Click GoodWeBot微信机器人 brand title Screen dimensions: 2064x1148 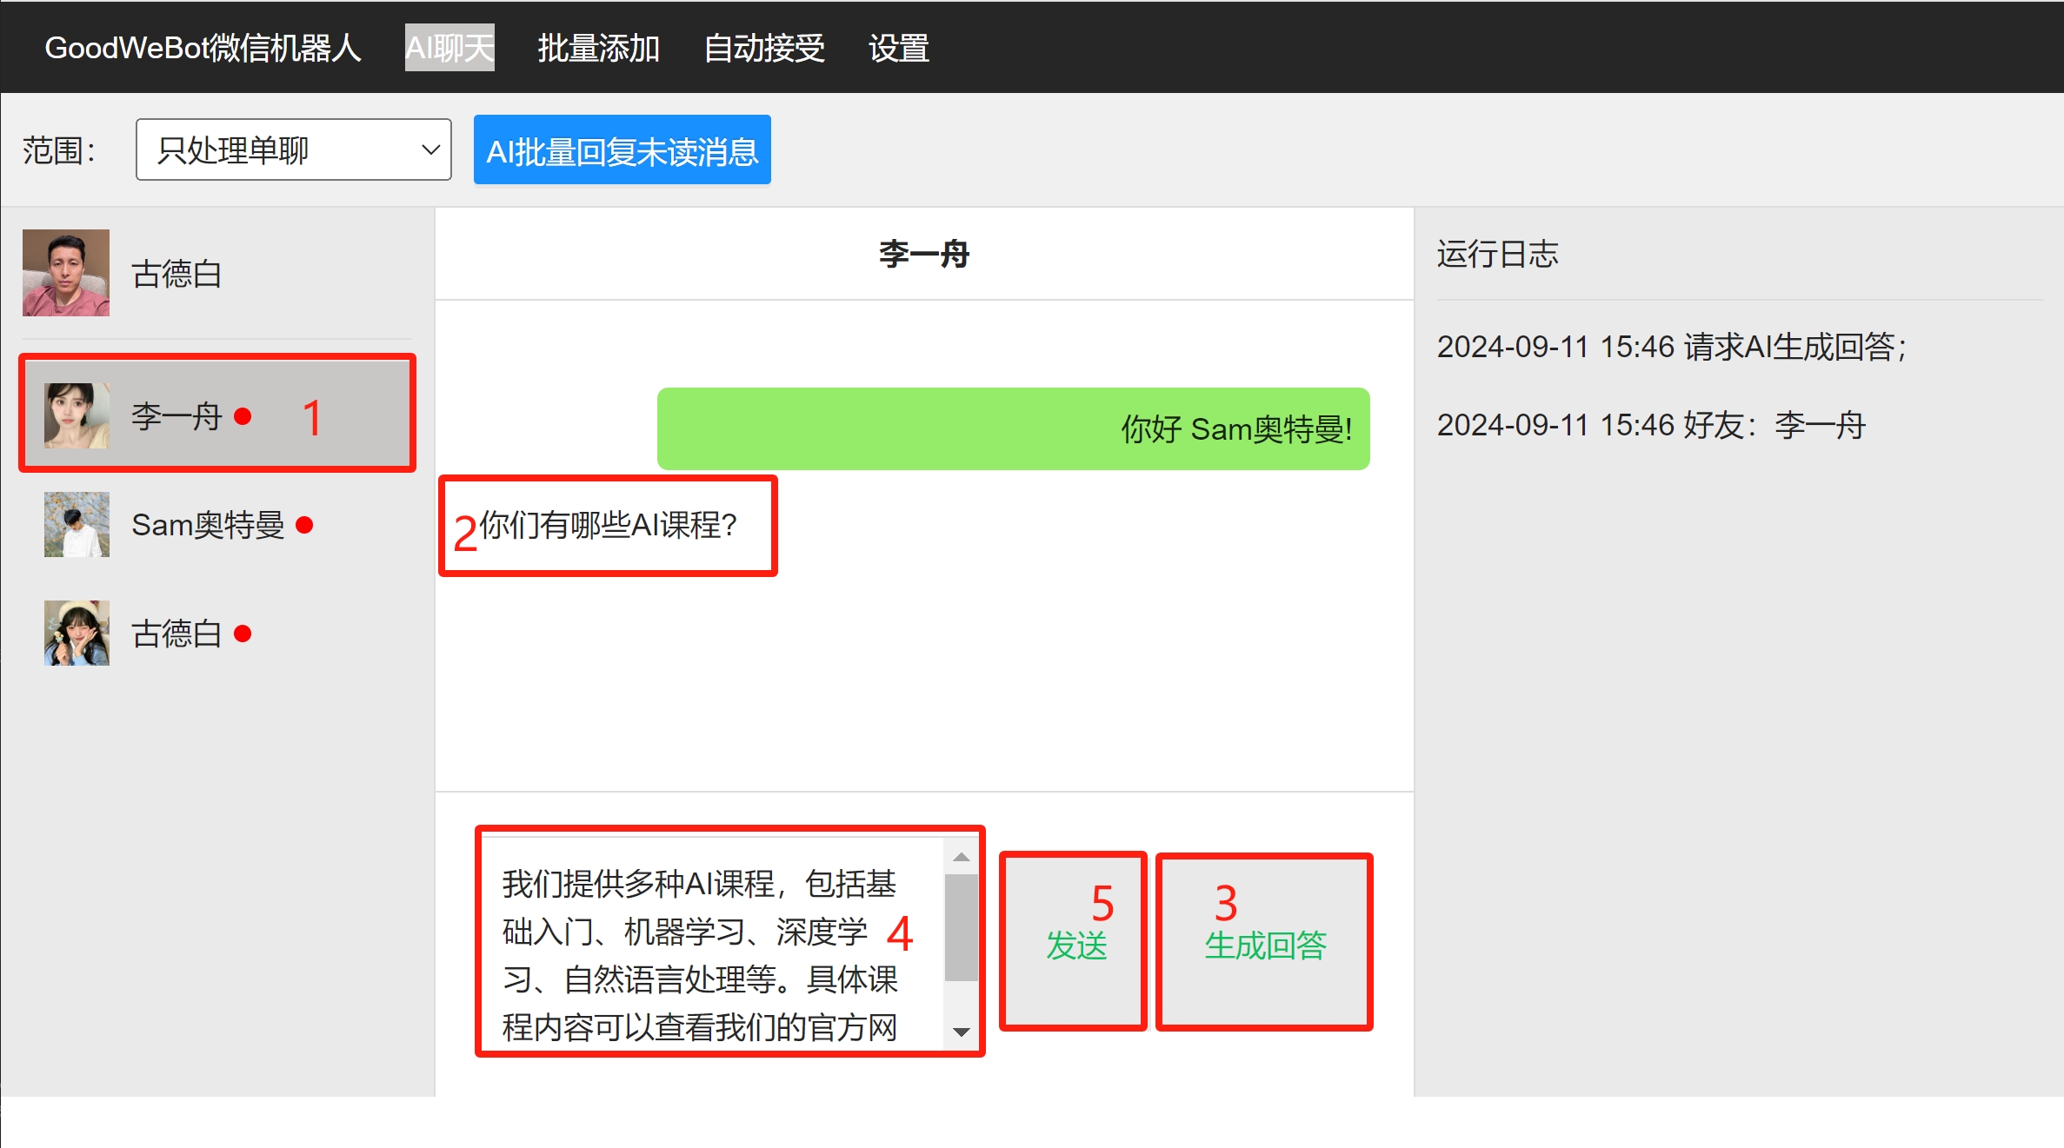pos(203,48)
